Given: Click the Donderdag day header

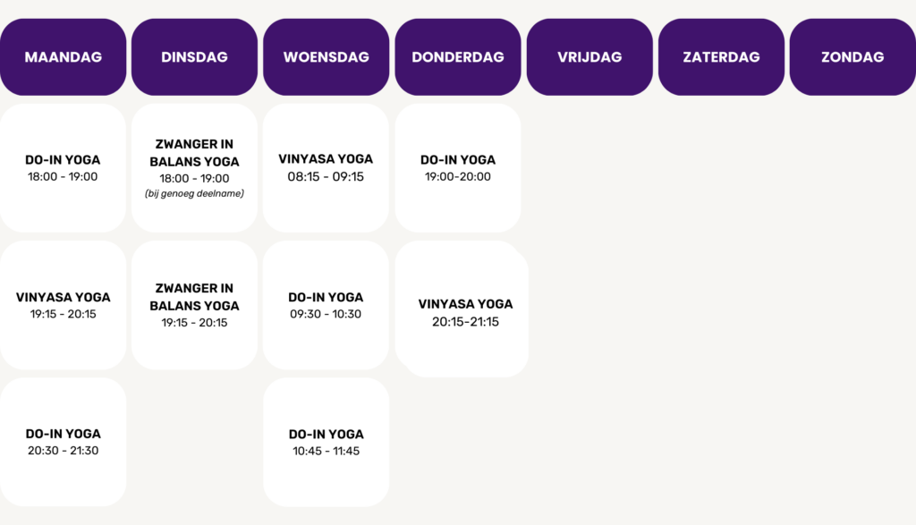Looking at the screenshot, I should 457,57.
